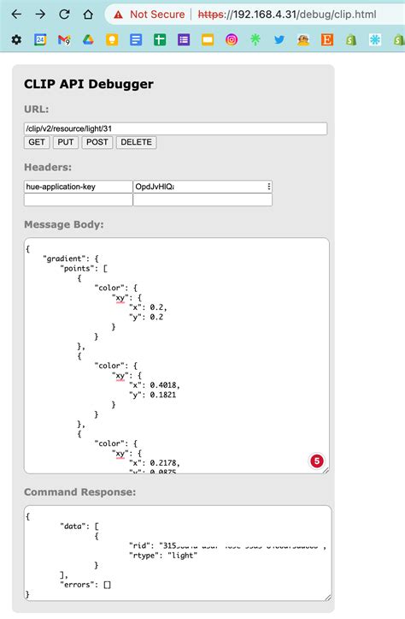The height and width of the screenshot is (619, 405).
Task: Click the DELETE button
Action: [137, 142]
